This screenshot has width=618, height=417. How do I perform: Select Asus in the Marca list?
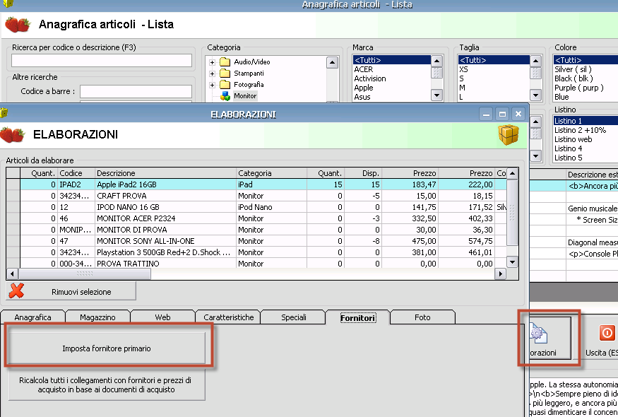(x=391, y=97)
